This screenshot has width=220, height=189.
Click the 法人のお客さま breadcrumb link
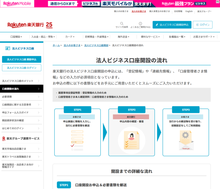click(72, 45)
